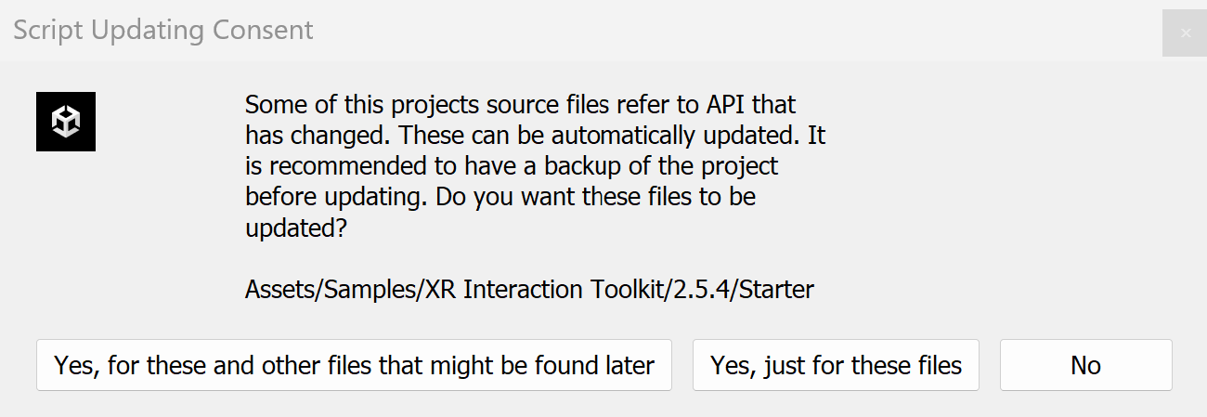Image resolution: width=1207 pixels, height=417 pixels.
Task: Close the Script Updating Consent dialog
Action: pos(1185,33)
